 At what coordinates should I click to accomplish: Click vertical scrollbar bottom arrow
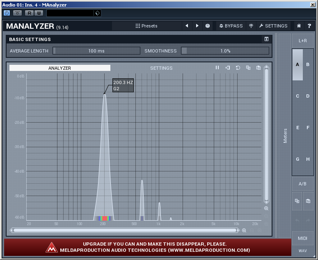point(266,202)
